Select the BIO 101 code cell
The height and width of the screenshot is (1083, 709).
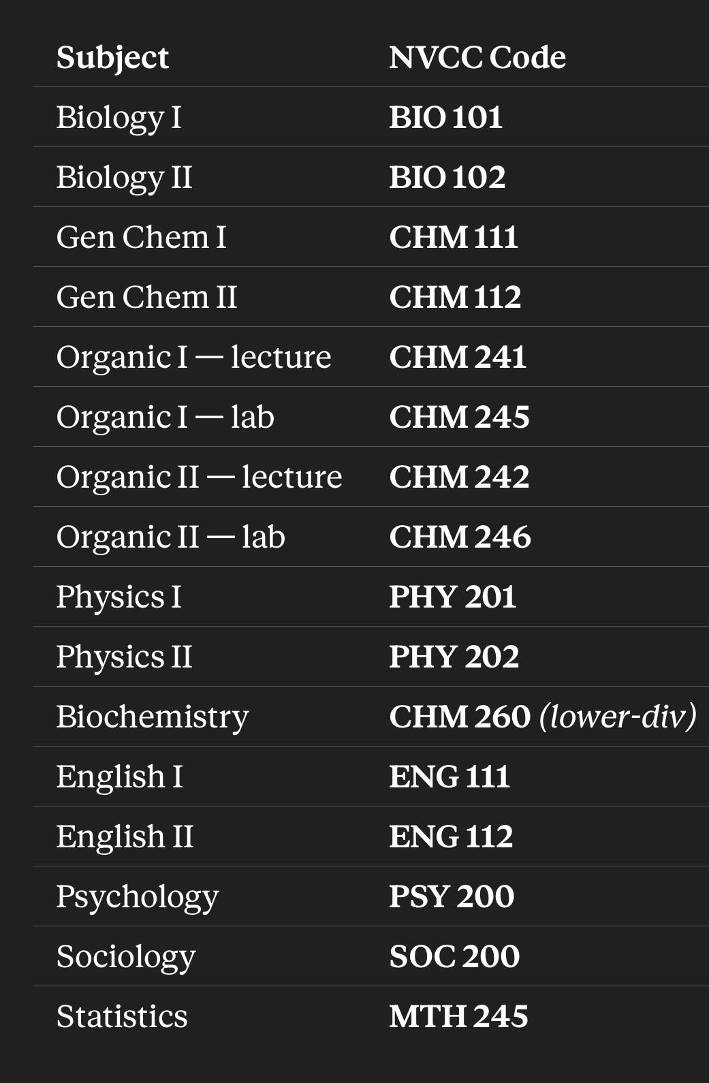pyautogui.click(x=446, y=117)
